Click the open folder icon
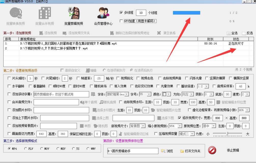The image size is (256, 163). point(182,151)
